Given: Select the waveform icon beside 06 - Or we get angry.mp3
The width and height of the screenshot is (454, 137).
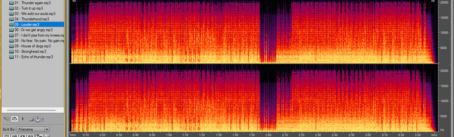Looking at the screenshot, I should [x=11, y=30].
